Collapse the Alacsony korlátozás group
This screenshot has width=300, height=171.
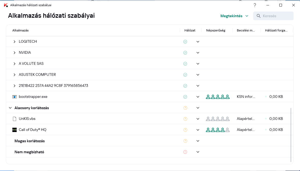coord(10,108)
